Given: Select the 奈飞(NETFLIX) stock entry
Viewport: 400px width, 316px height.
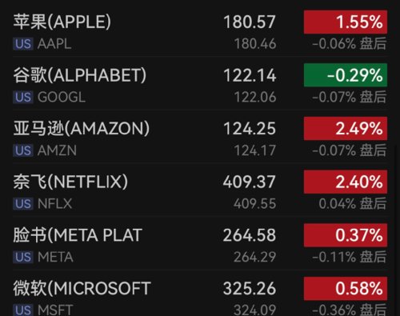Looking at the screenshot, I should (200, 190).
